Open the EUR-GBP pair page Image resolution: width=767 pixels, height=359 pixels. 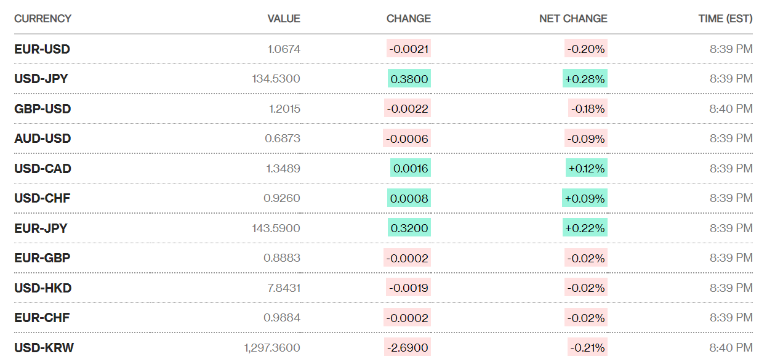pyautogui.click(x=42, y=258)
